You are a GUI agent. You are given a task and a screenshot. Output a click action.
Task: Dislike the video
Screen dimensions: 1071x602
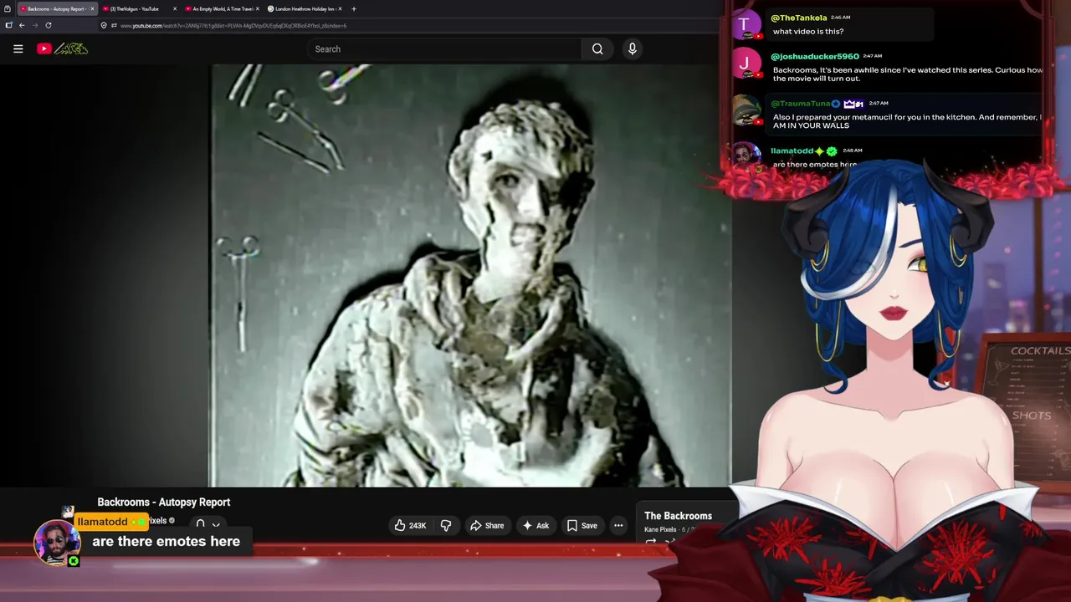446,525
